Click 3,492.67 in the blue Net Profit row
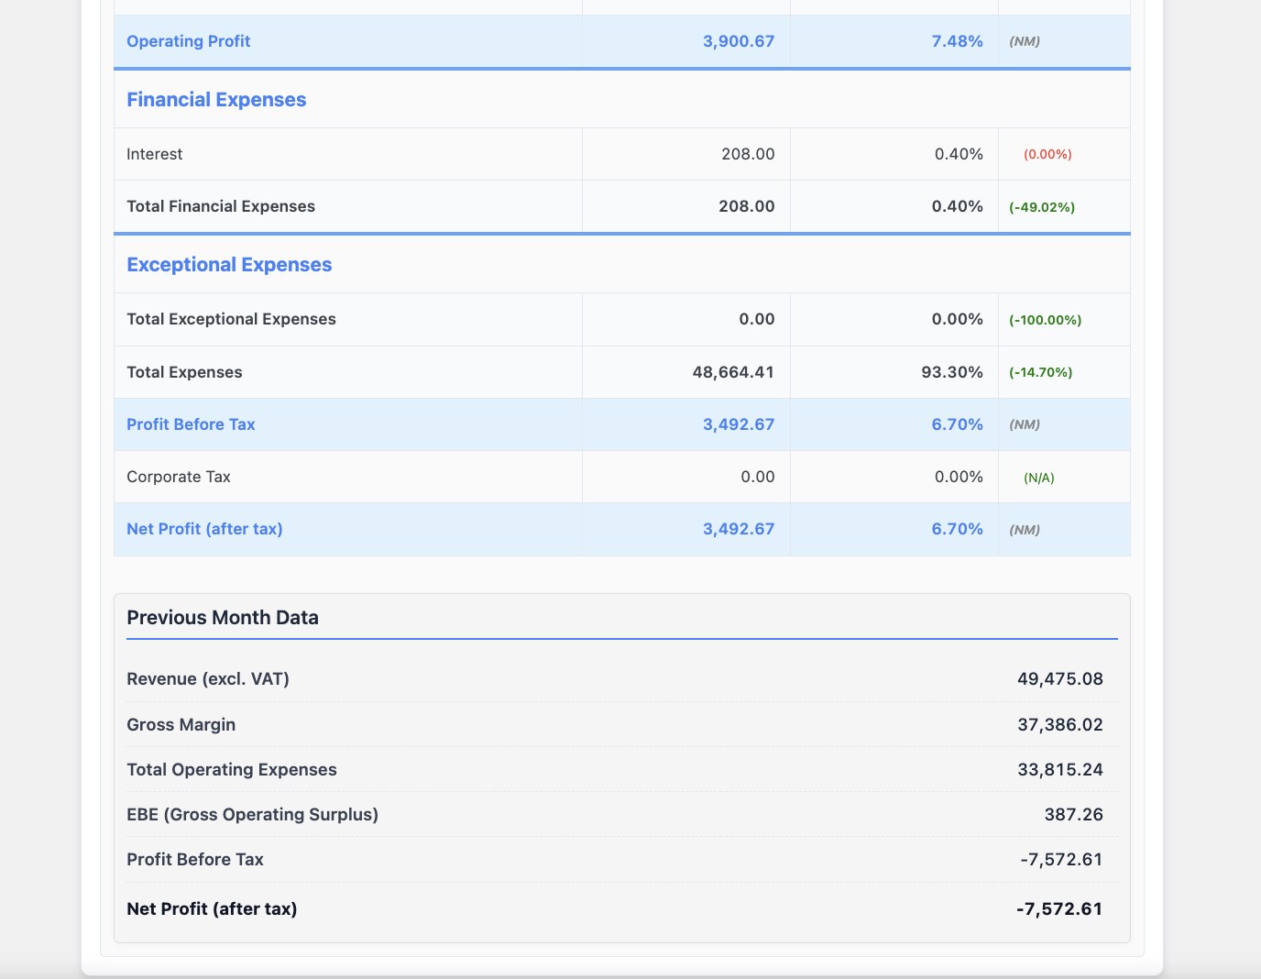Image resolution: width=1261 pixels, height=979 pixels. pyautogui.click(x=739, y=529)
